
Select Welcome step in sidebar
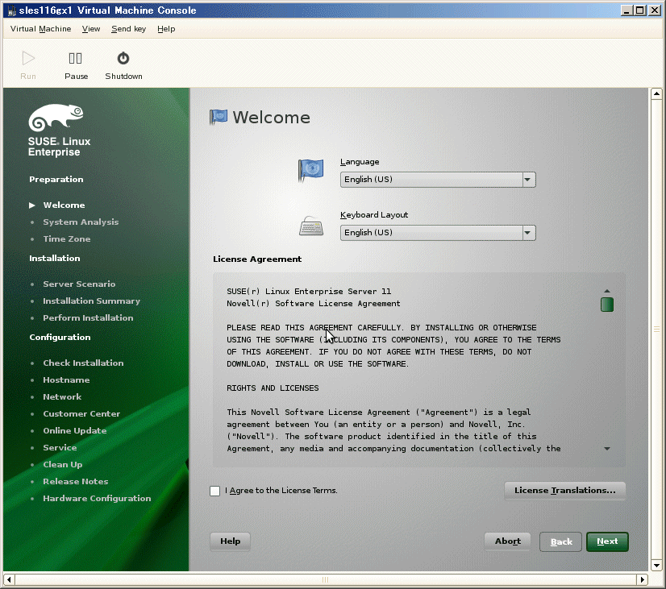click(x=64, y=205)
